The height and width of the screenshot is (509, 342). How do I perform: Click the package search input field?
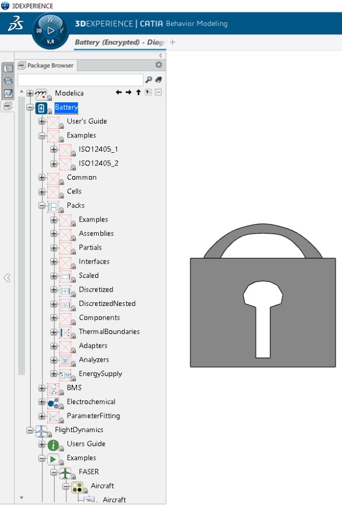click(80, 80)
